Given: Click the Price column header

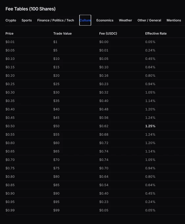Looking at the screenshot, I should point(10,33).
